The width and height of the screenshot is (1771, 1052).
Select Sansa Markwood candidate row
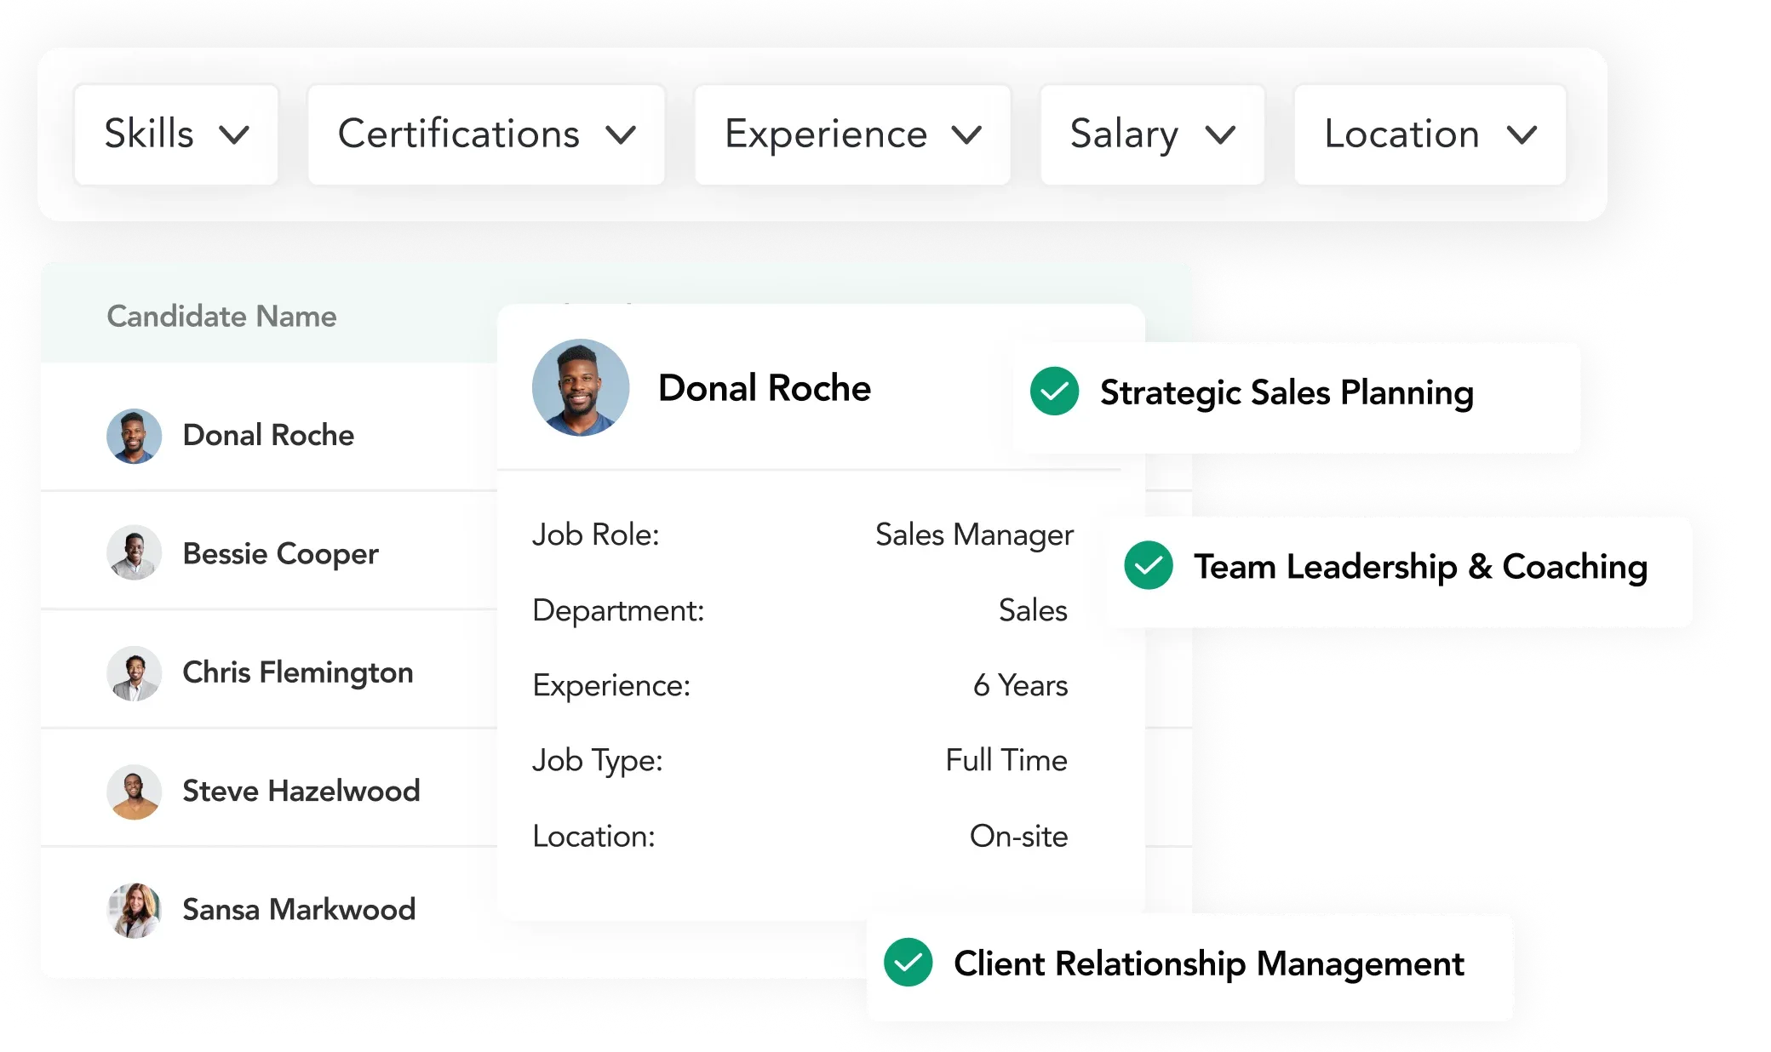[x=299, y=910]
